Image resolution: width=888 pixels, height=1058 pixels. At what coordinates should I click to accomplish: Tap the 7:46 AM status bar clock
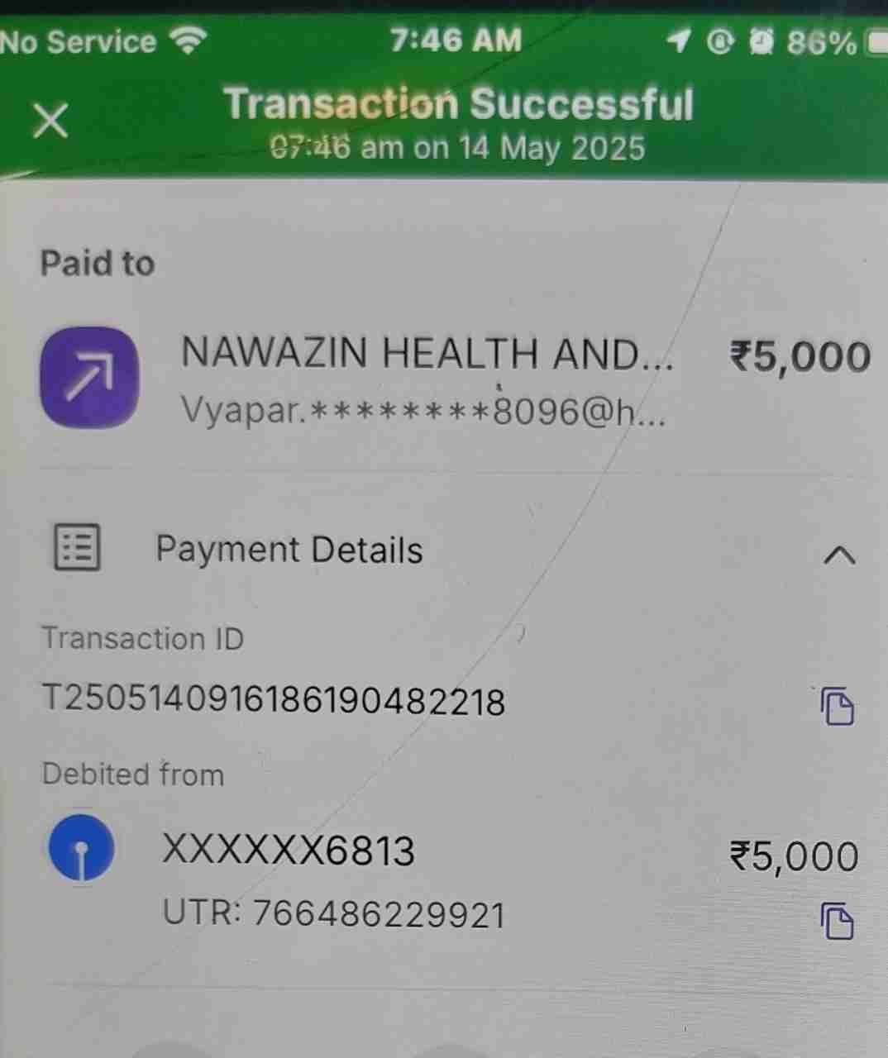[456, 40]
